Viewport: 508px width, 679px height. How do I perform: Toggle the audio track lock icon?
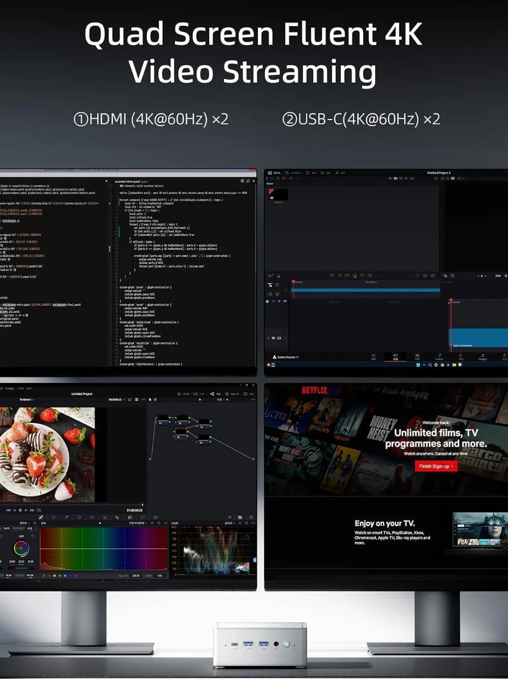(268, 338)
